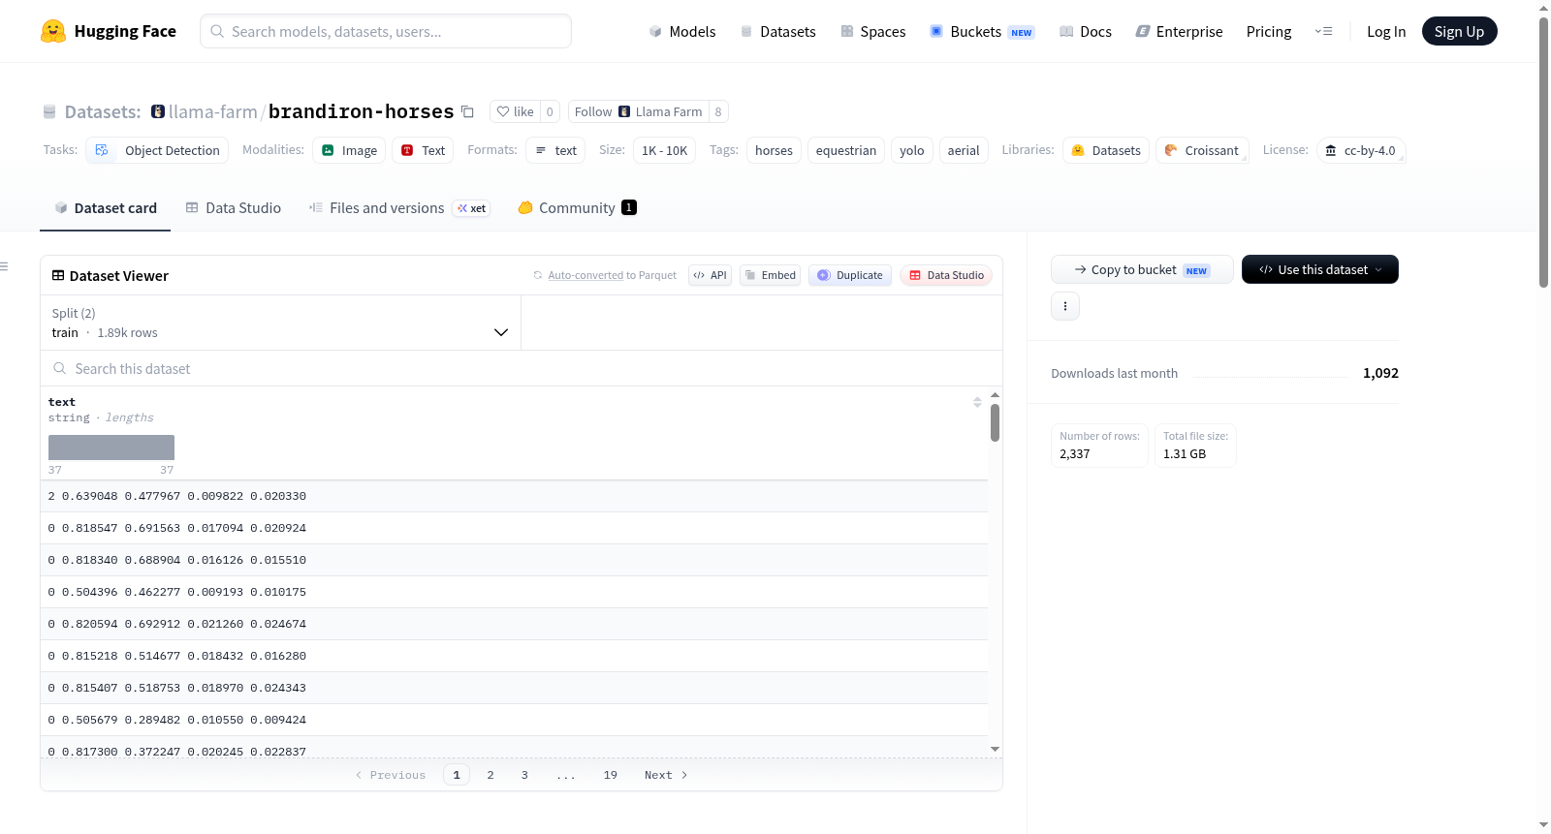Select the yolo tag

(912, 150)
